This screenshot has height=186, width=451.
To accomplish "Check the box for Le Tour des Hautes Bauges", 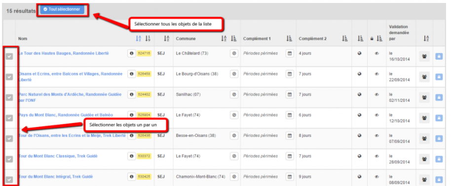I will pyautogui.click(x=9, y=57).
